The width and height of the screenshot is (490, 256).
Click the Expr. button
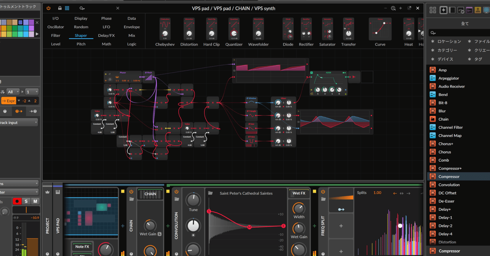[x=9, y=101]
